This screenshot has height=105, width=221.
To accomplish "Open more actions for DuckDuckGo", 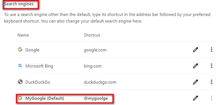I will [x=211, y=82].
